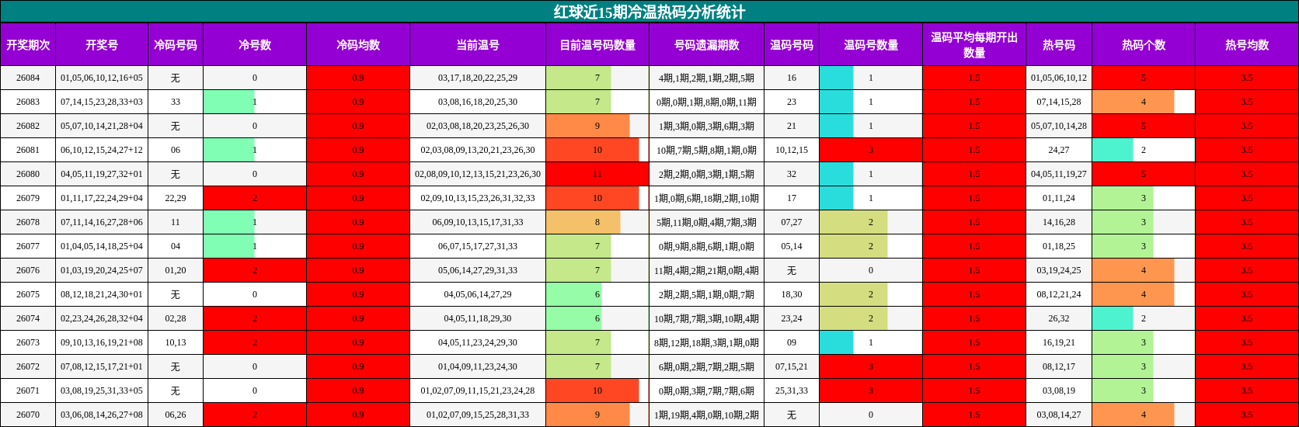Click draw numbers 01,05,06,10,12,16+05
Image resolution: width=1299 pixels, height=427 pixels.
[102, 78]
